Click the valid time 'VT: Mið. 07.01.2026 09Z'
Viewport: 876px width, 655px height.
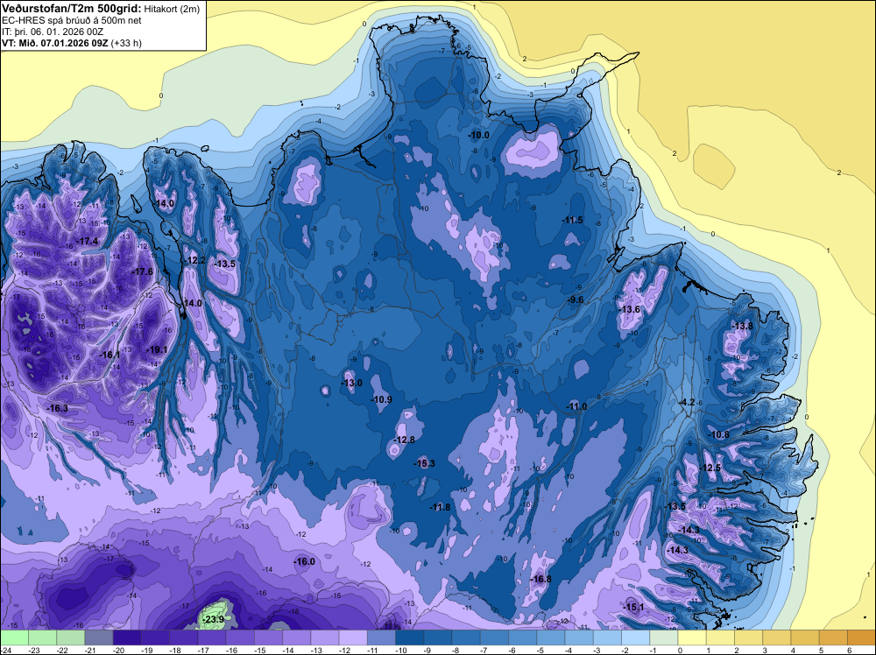(x=55, y=43)
